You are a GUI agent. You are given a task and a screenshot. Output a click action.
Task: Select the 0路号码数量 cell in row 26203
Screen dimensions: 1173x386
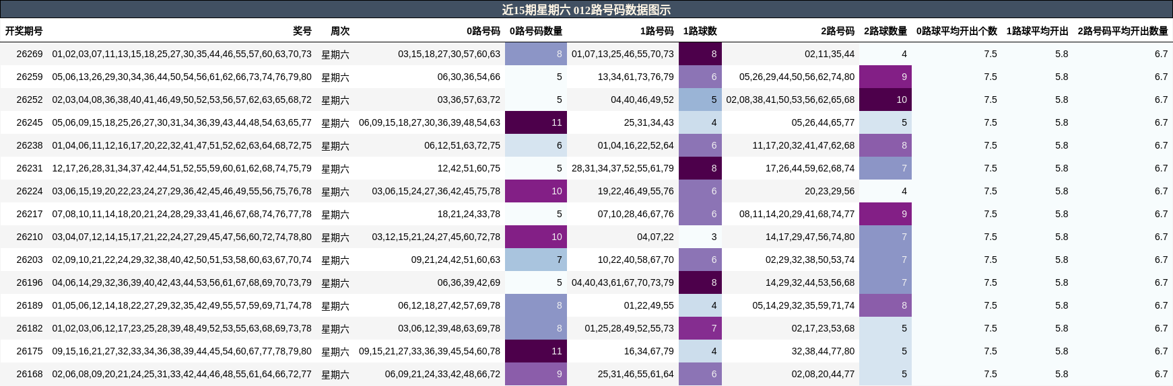click(x=536, y=260)
